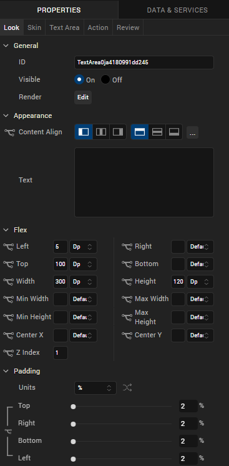Click the Render Edit button
229x466 pixels.
click(83, 97)
